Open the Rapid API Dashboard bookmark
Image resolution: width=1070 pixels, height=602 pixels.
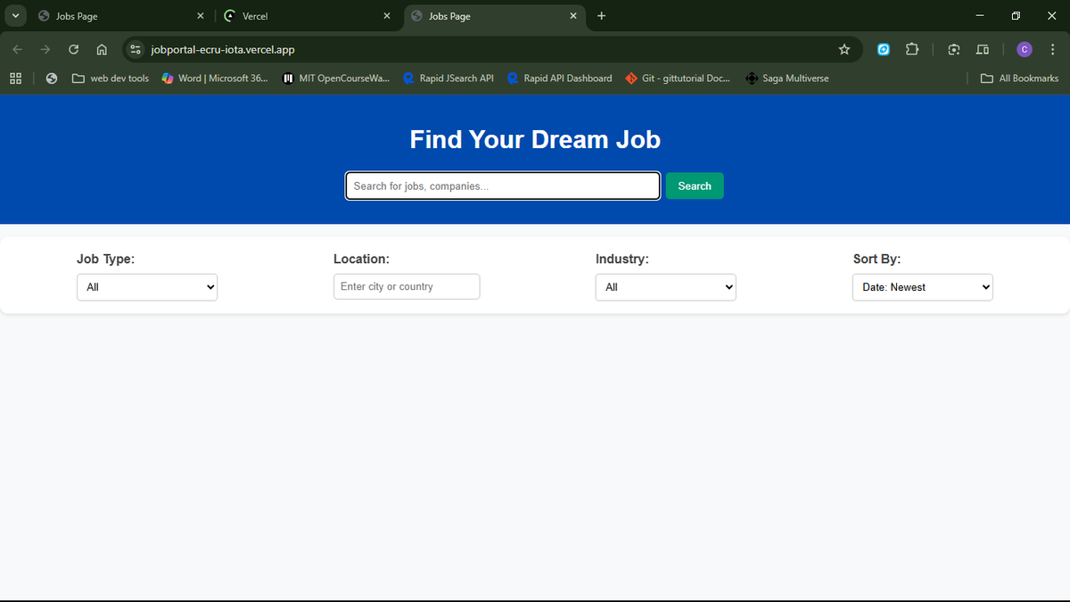(x=560, y=78)
